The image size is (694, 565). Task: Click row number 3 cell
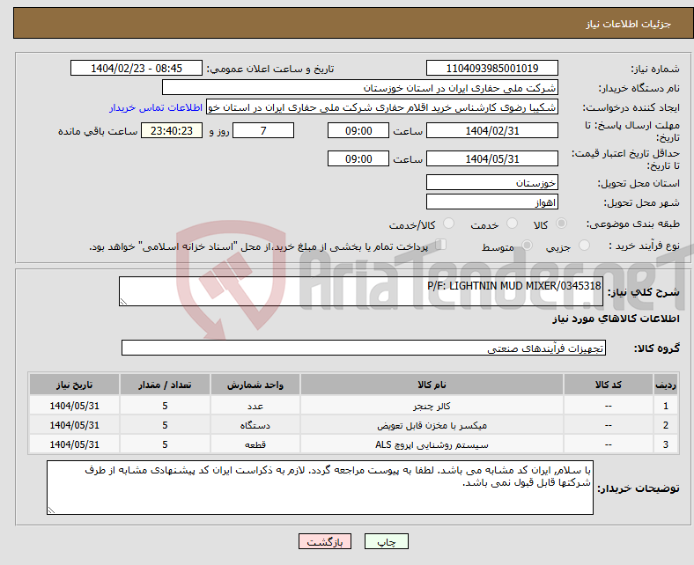pyautogui.click(x=666, y=444)
